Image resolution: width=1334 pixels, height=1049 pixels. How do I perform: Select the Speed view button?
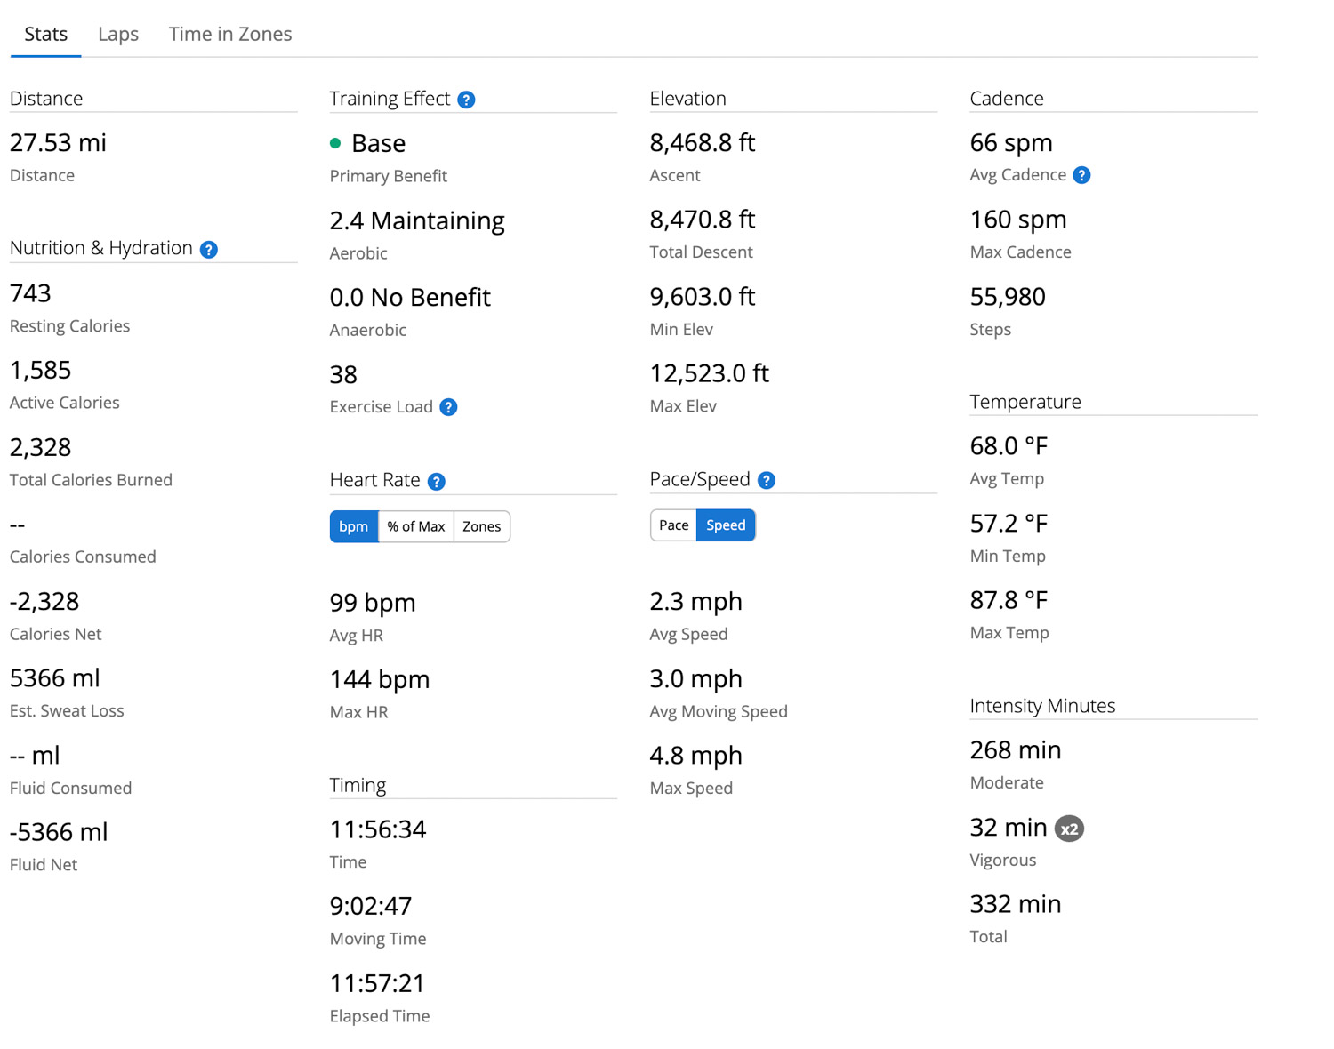726,525
